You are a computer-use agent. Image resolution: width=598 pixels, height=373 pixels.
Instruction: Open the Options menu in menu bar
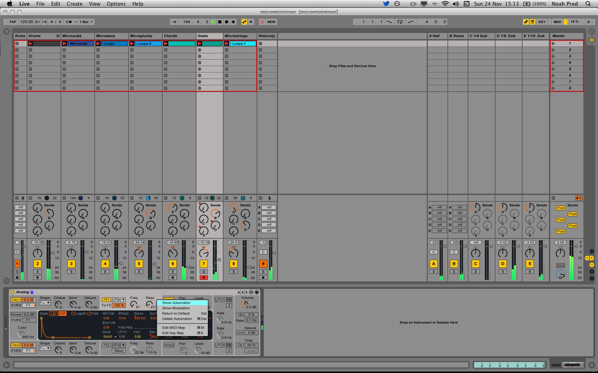[x=116, y=4]
